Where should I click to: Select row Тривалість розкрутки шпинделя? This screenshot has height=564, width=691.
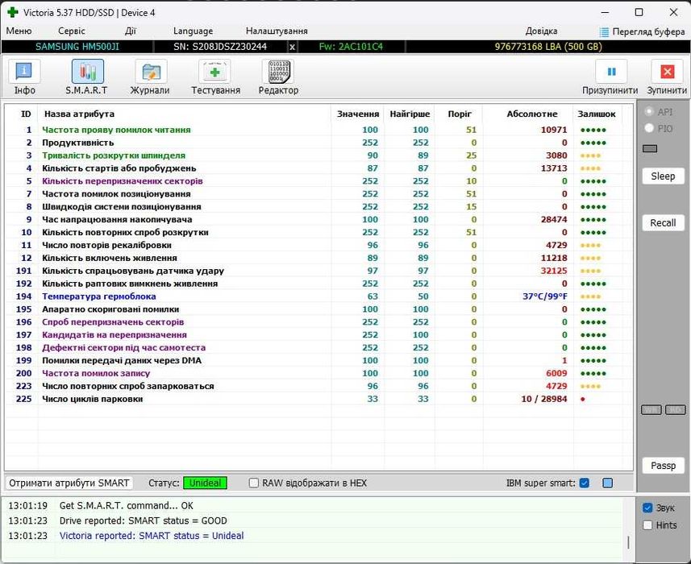pyautogui.click(x=319, y=156)
